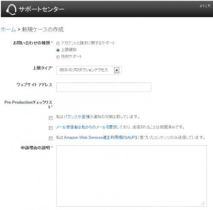Screen dimensions: 213x210
Task: Click the サポートセンター header title
Action: [41, 9]
